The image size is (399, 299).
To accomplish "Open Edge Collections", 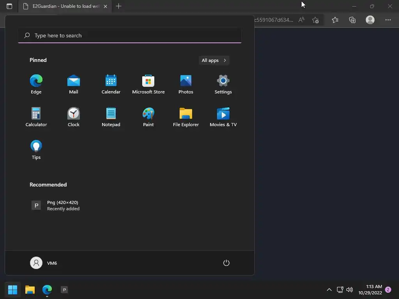I will click(x=352, y=20).
